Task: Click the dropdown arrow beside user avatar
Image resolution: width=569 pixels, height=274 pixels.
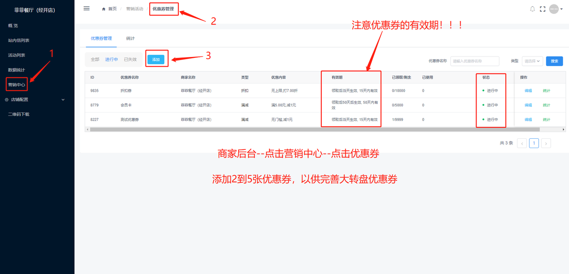Action: coord(562,9)
